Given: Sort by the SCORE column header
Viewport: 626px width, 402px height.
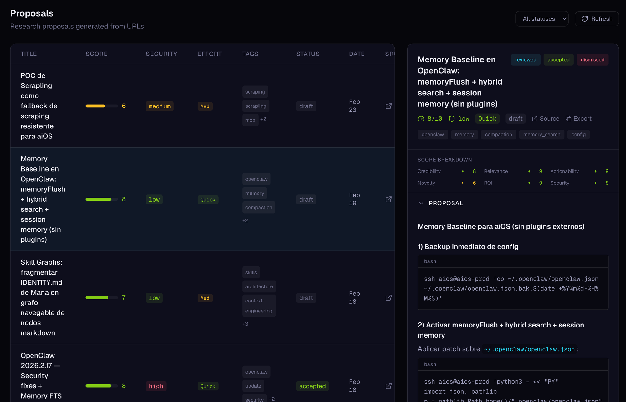Looking at the screenshot, I should tap(96, 54).
